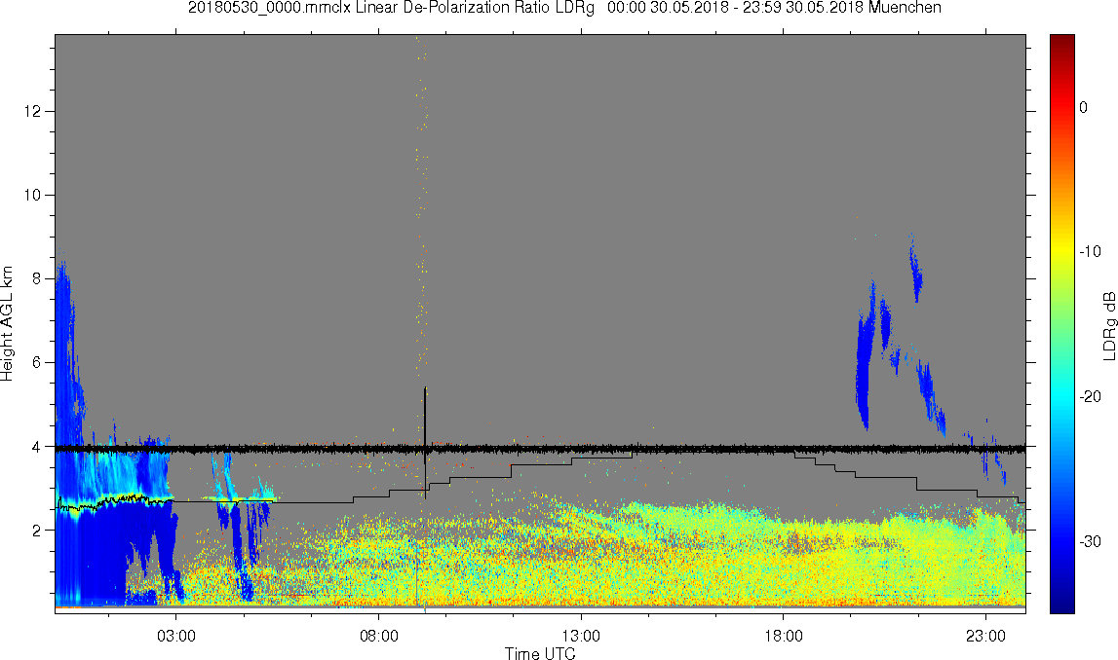
Task: Click the 'LDRg dB' colorbar title
Action: coord(1109,324)
